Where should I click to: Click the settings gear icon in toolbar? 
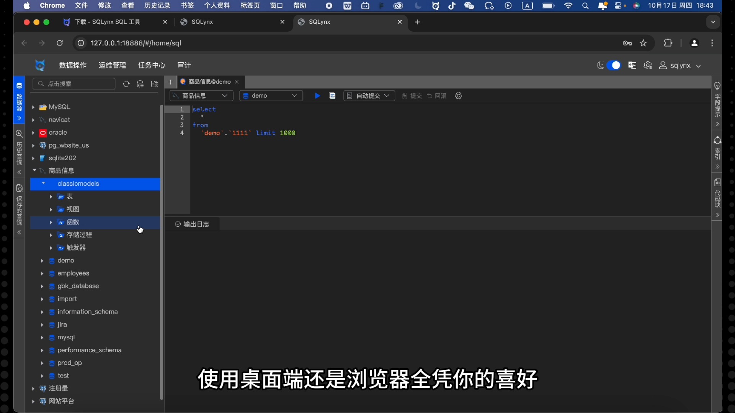click(x=458, y=96)
